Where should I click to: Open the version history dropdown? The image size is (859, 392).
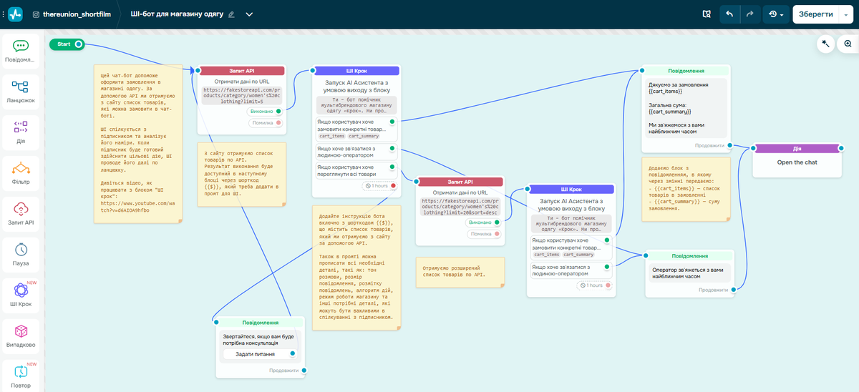[775, 14]
